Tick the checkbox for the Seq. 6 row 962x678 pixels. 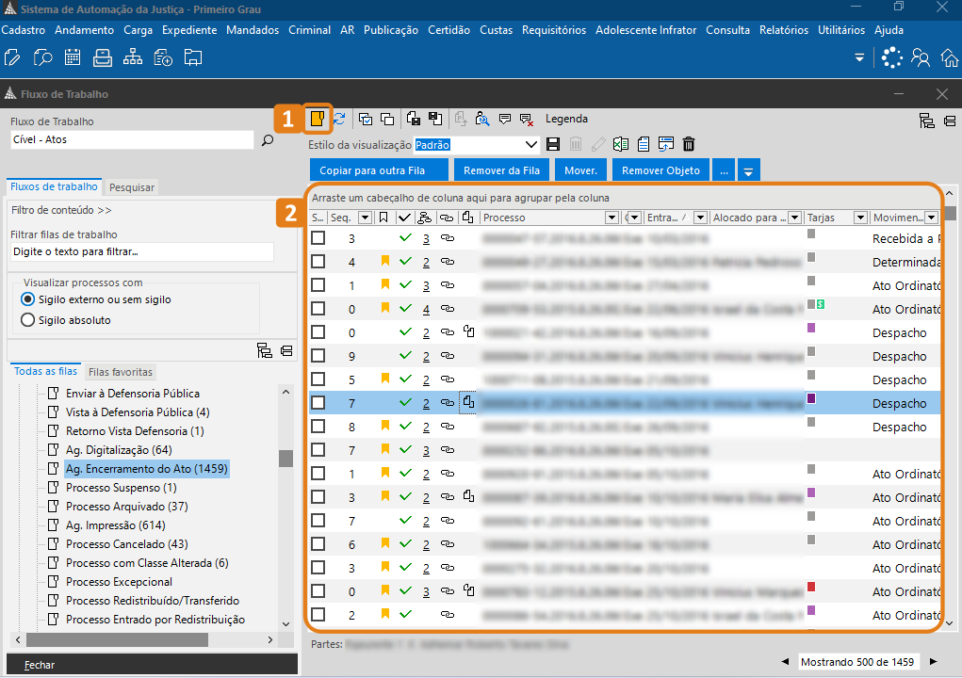tap(318, 543)
